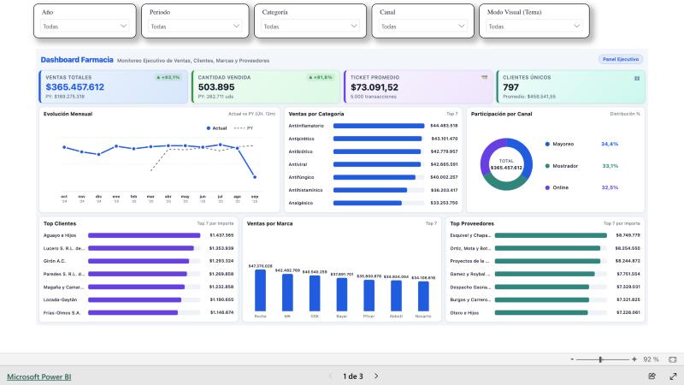Click the Pfizer brand column
Screen dimensions: 684x385
[x=369, y=295]
